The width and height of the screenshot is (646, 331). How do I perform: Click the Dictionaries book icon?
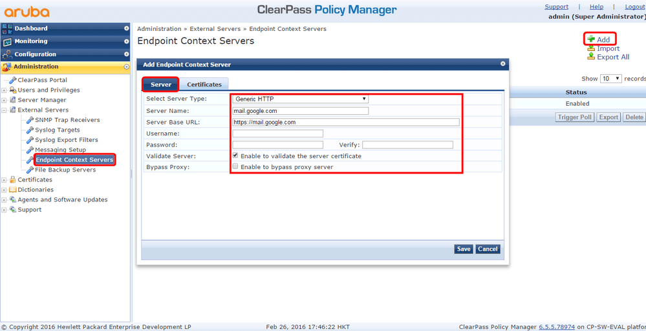point(13,190)
